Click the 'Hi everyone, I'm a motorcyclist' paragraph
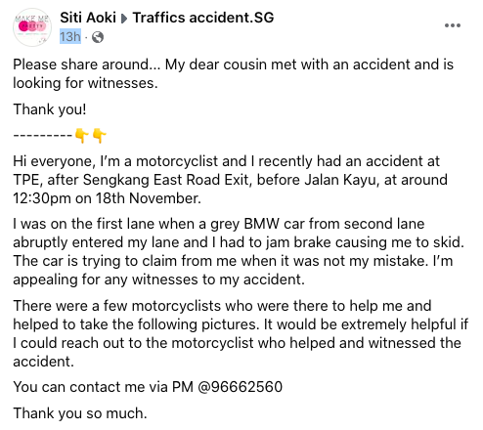483x430 pixels. click(x=230, y=180)
